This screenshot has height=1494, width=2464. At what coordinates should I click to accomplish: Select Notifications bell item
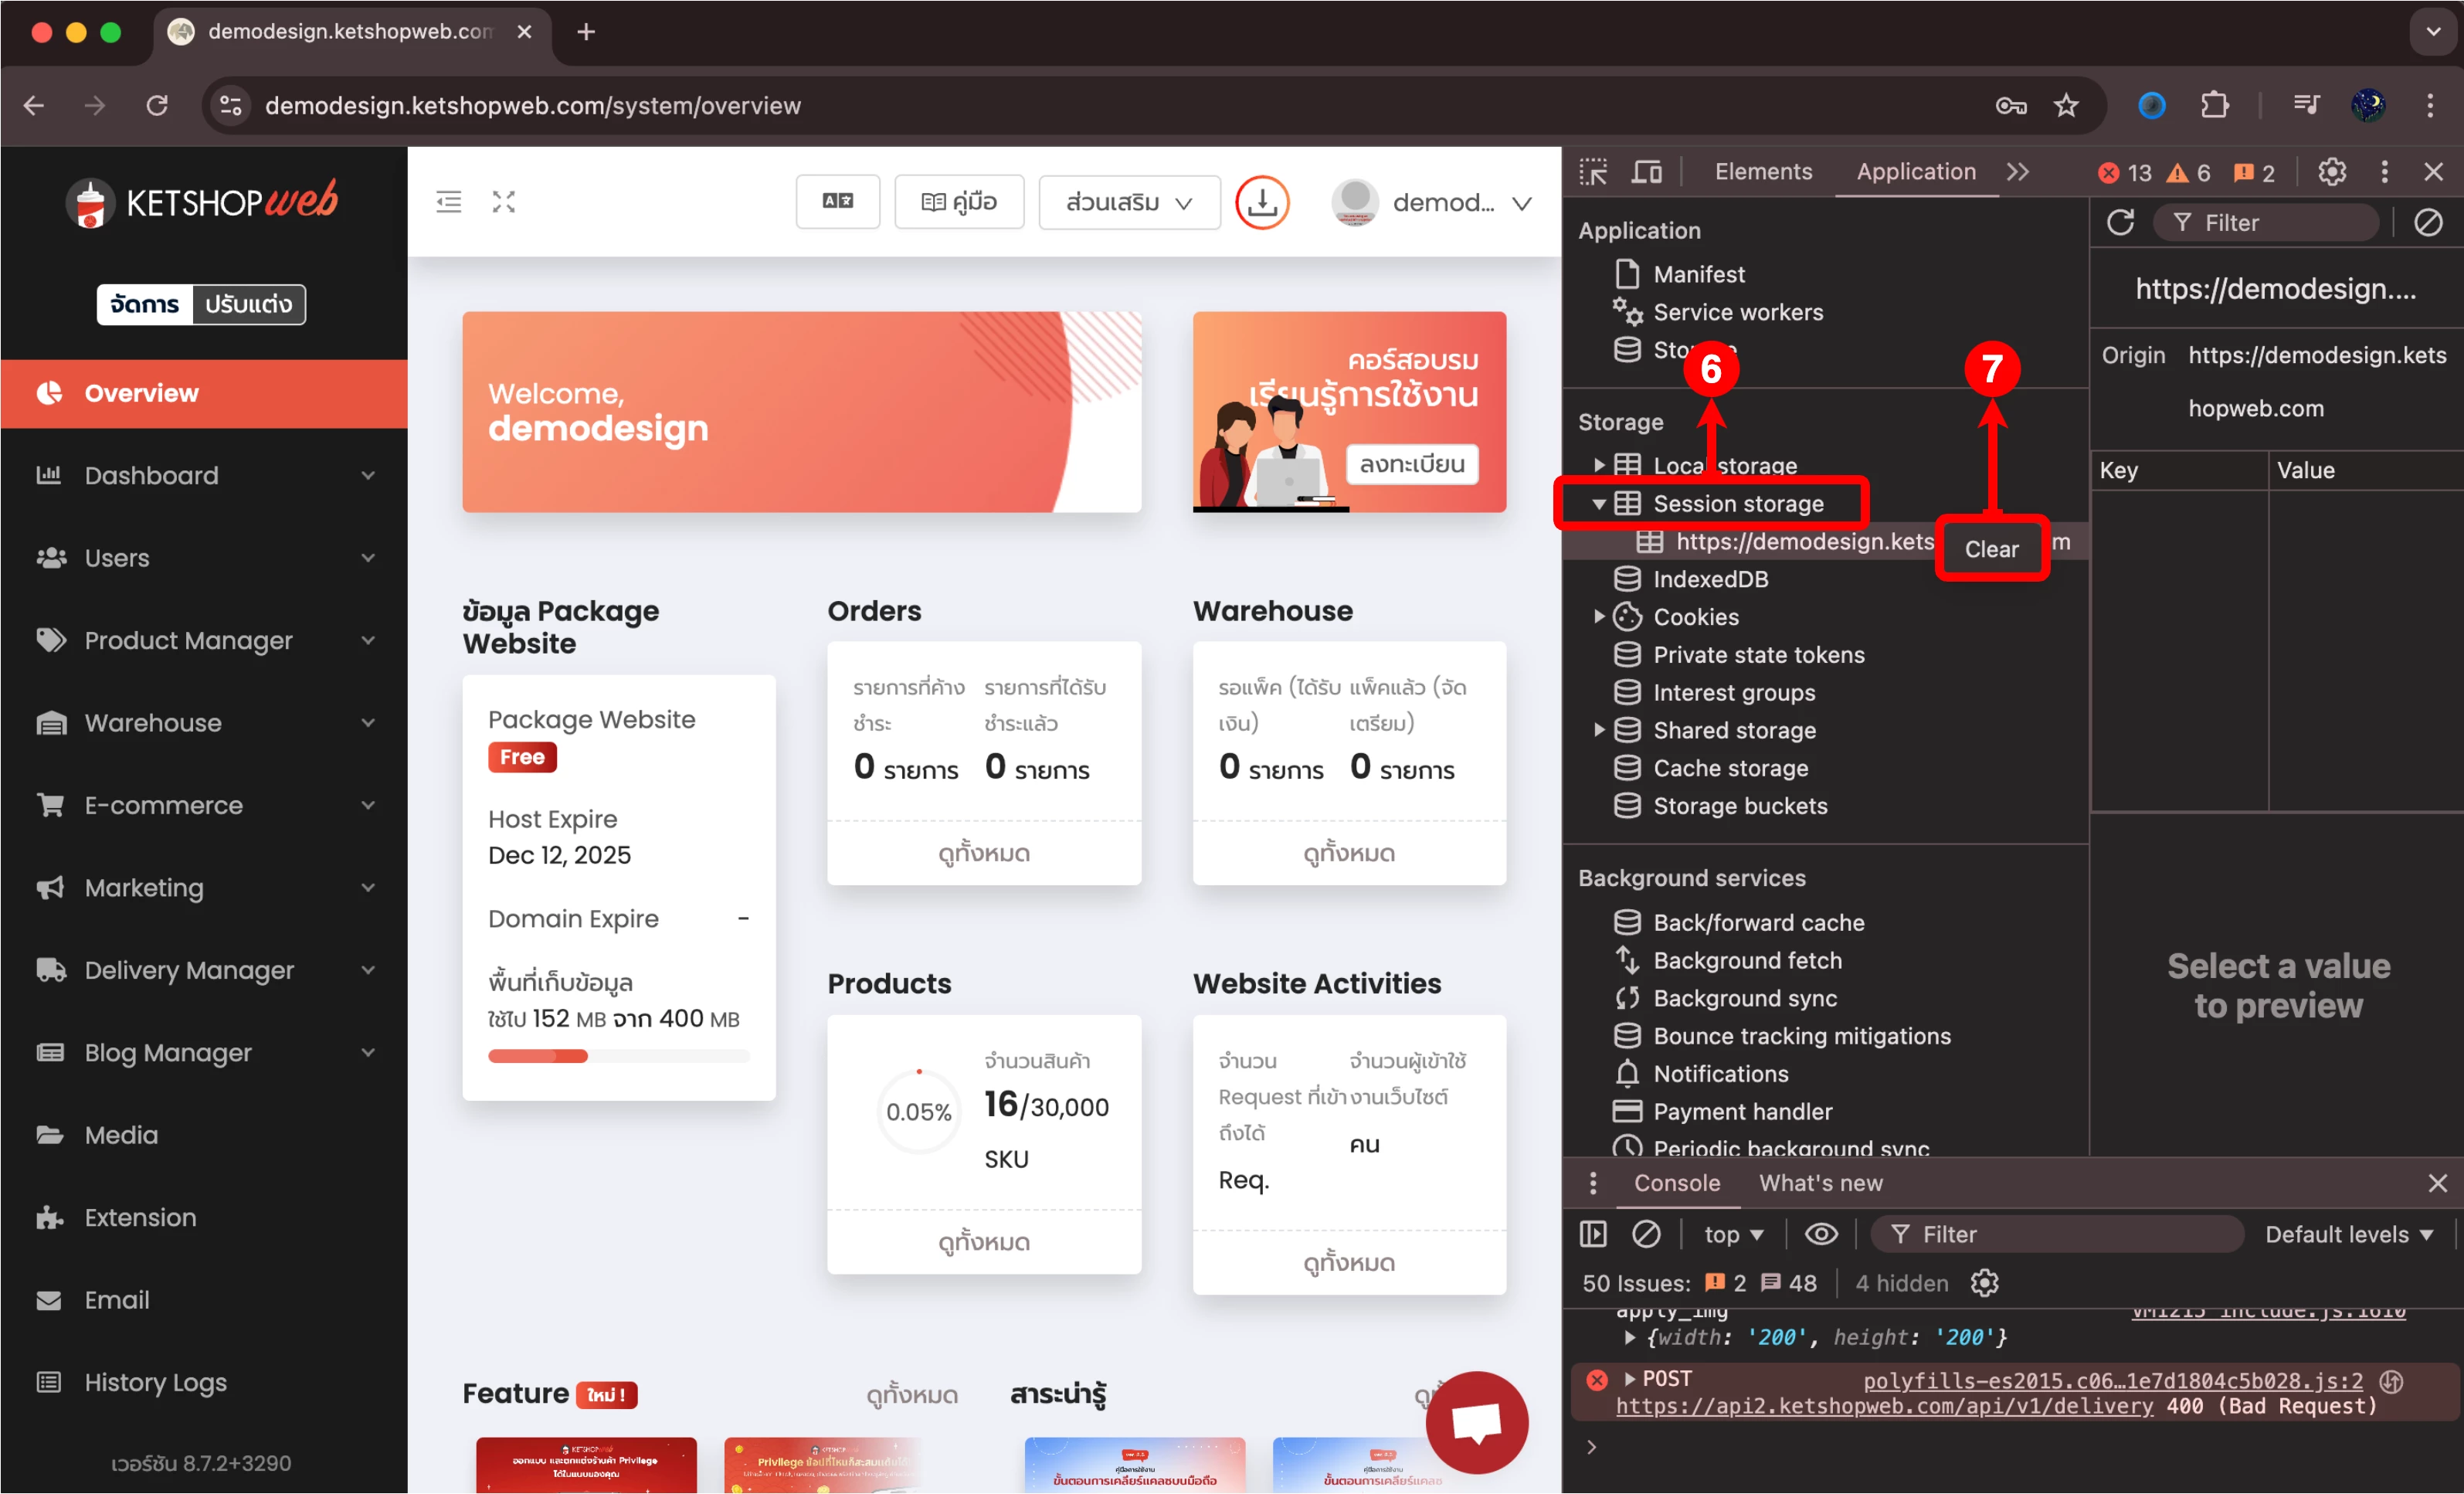pyautogui.click(x=1720, y=1074)
